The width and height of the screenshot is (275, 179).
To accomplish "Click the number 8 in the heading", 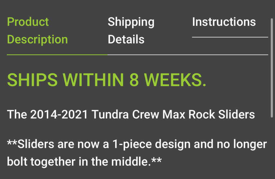I will 134,80.
